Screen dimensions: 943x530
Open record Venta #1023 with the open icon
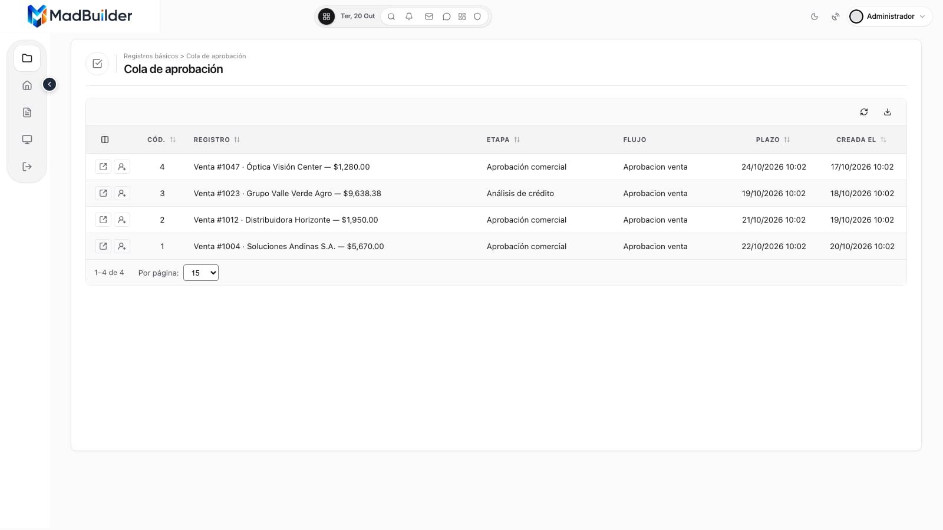pos(103,193)
